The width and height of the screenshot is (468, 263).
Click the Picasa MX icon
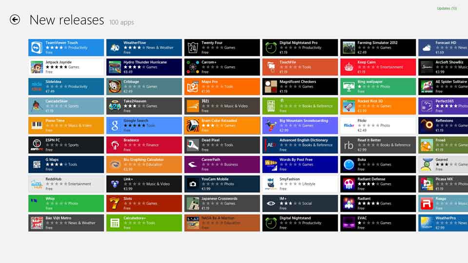click(x=427, y=184)
